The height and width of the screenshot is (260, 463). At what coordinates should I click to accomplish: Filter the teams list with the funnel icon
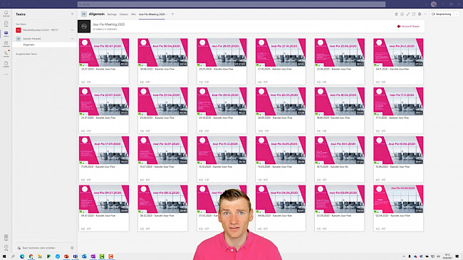73,14
